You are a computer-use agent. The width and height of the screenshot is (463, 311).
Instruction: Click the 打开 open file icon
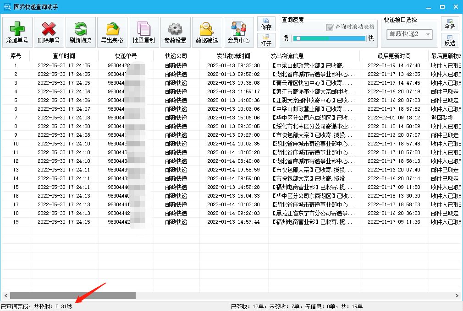[266, 41]
